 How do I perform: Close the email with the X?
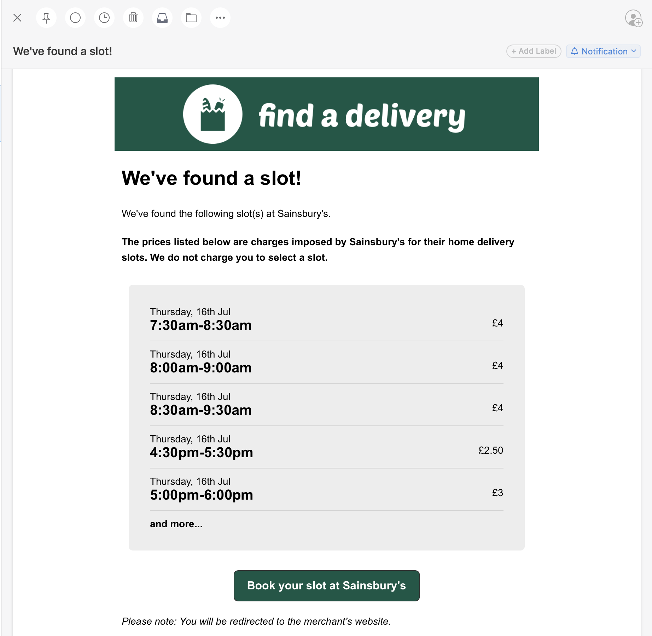click(x=17, y=18)
